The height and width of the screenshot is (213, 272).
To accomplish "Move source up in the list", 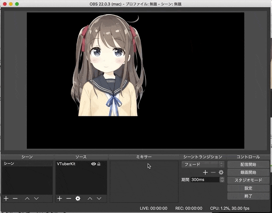I will [90, 199].
